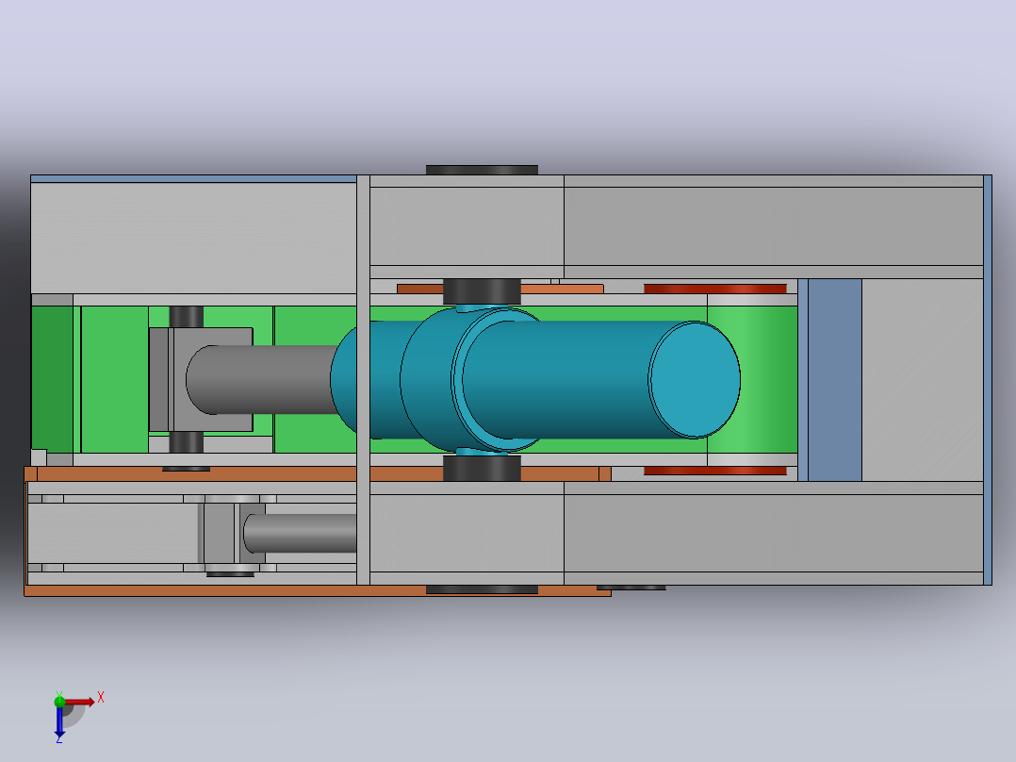1016x762 pixels.
Task: Select the thin blue strip along the top-left edge
Action: click(194, 179)
